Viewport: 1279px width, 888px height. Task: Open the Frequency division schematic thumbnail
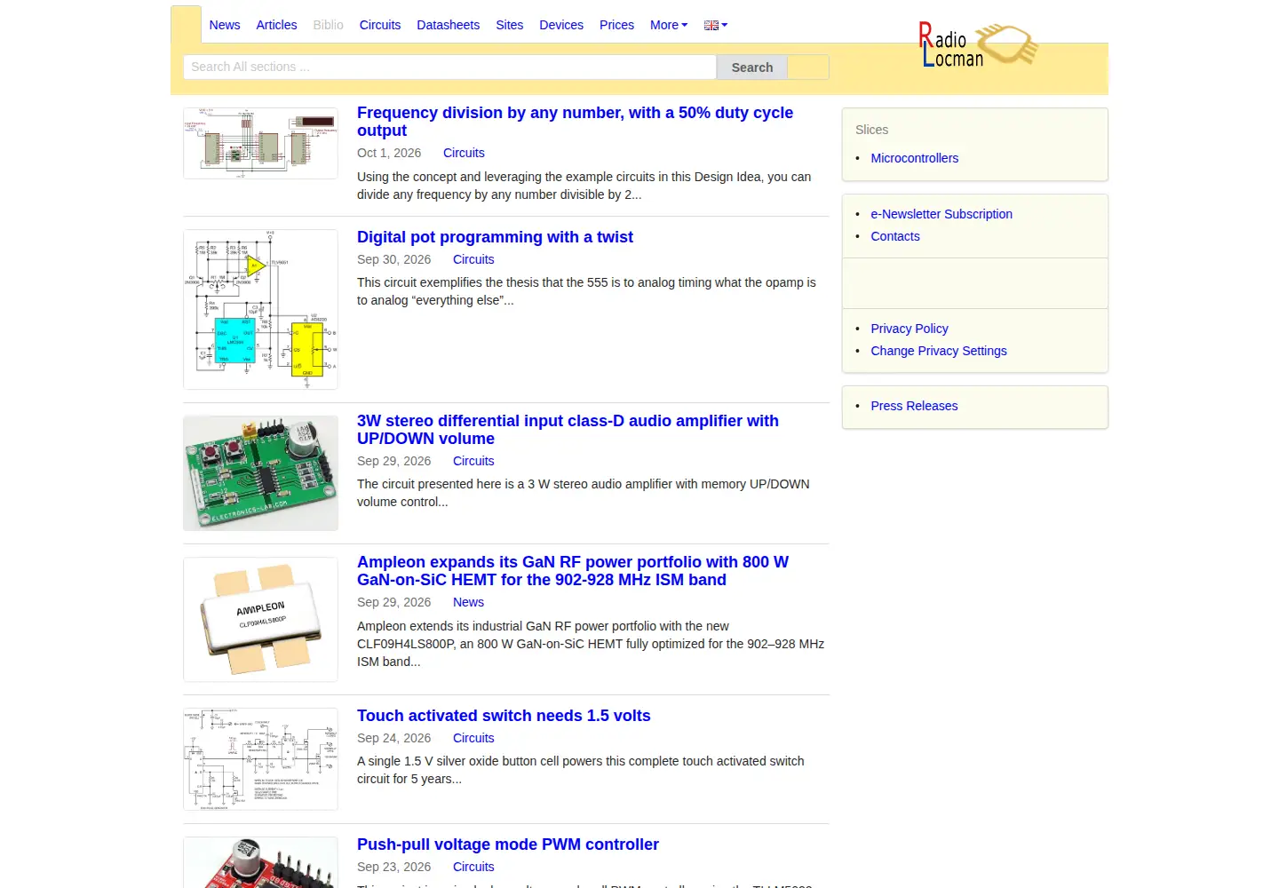click(x=260, y=143)
